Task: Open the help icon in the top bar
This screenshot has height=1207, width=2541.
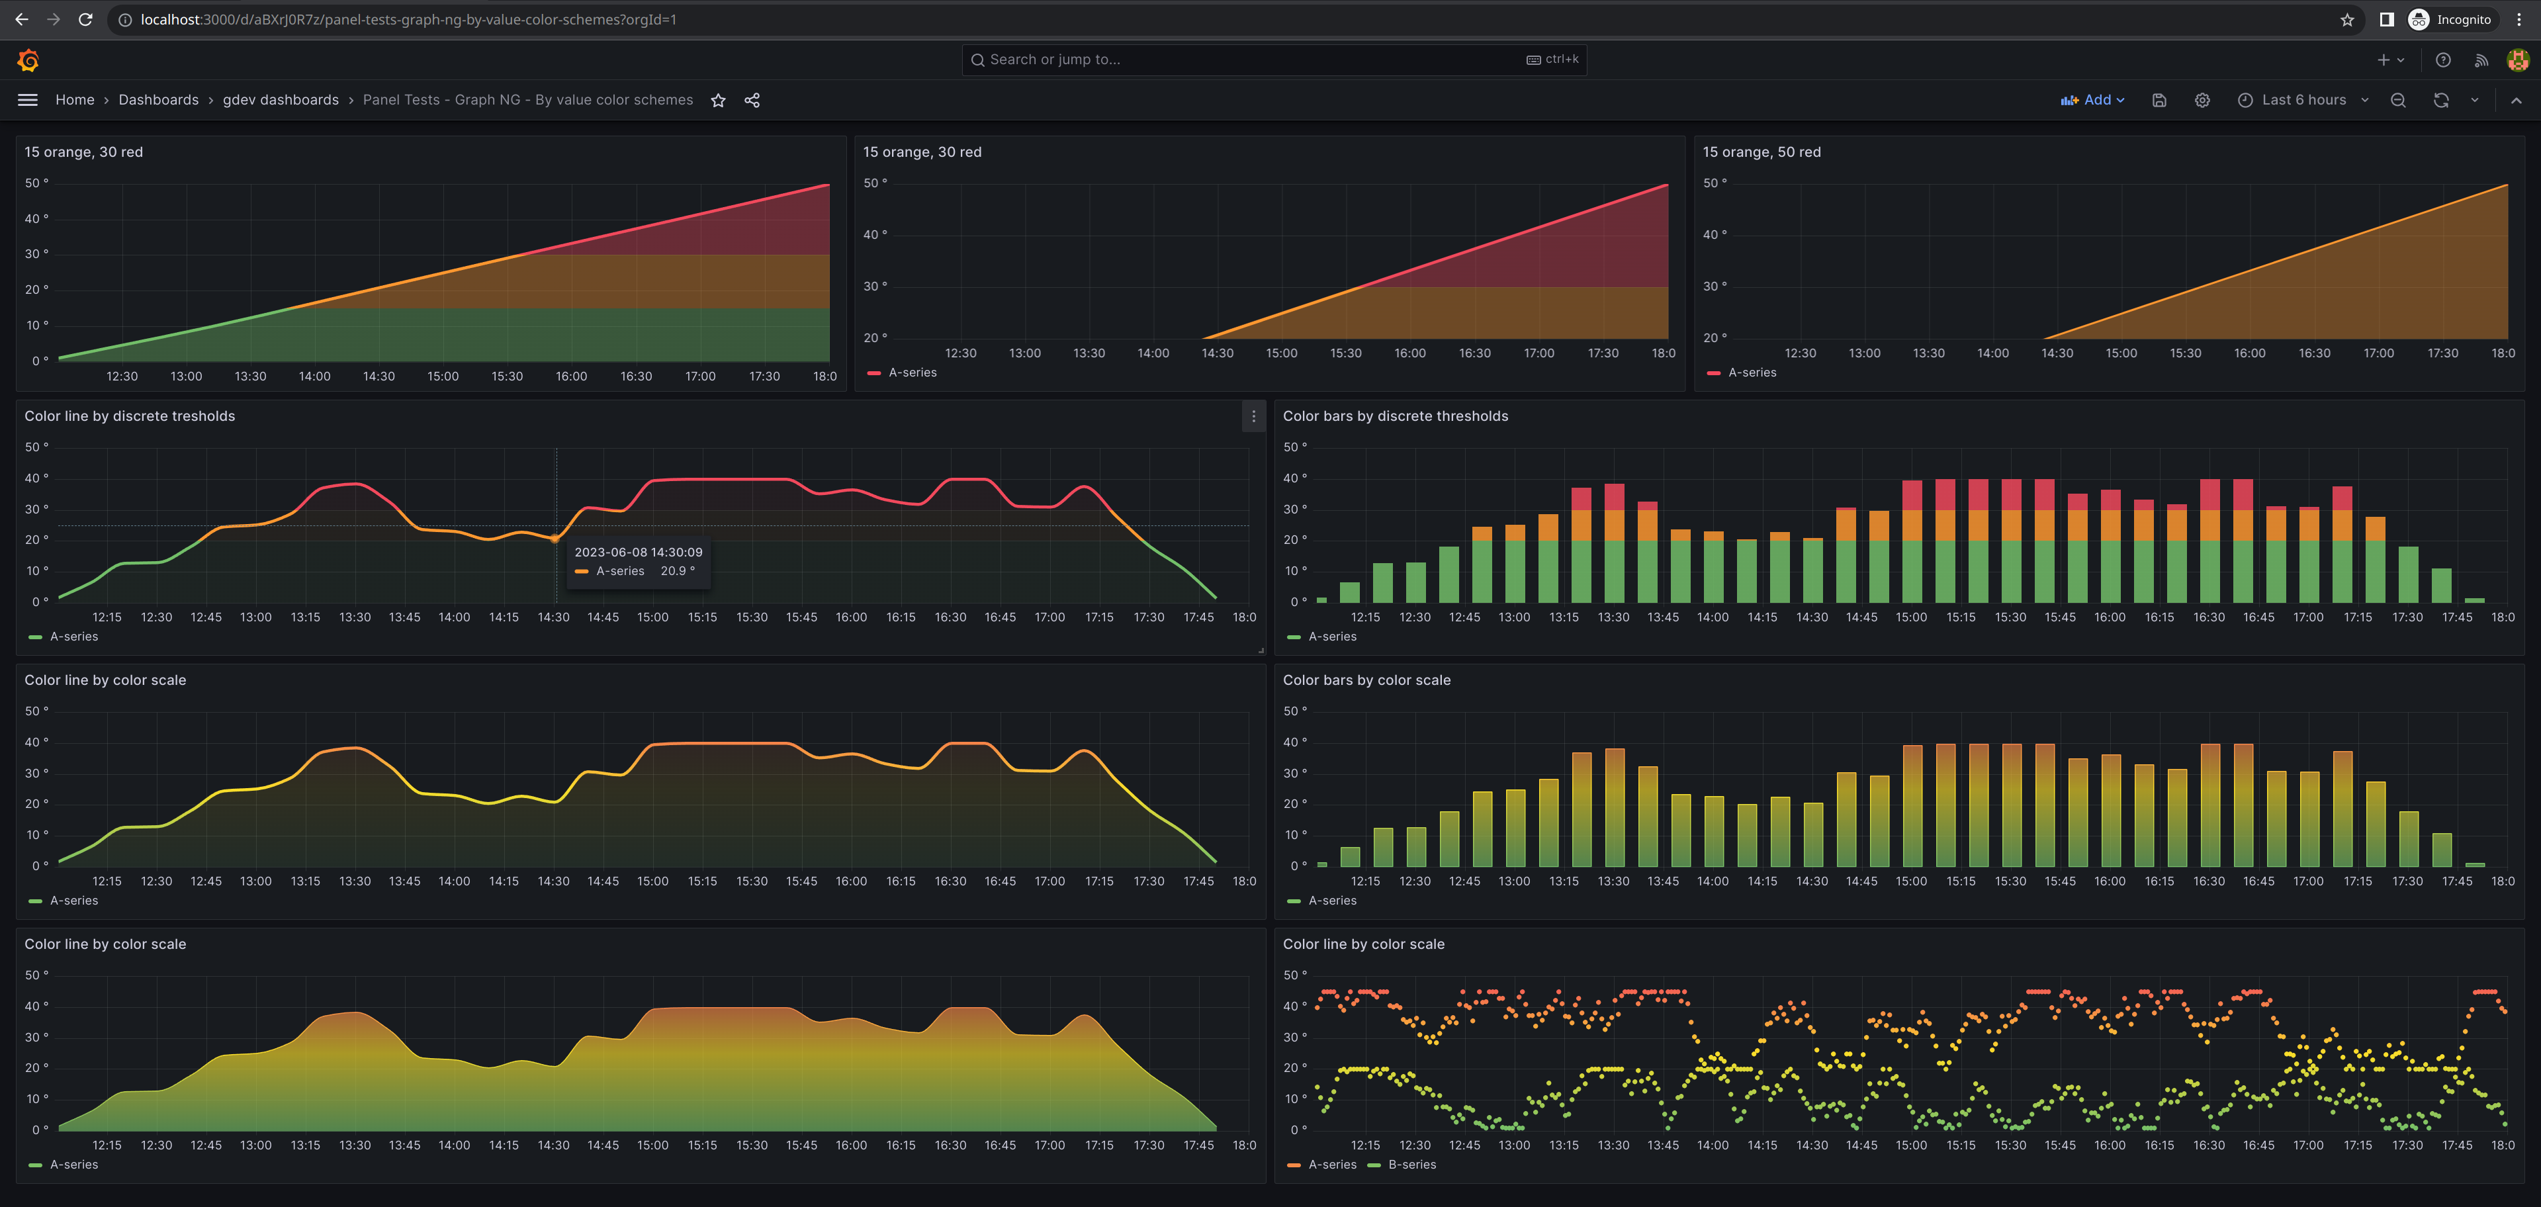Action: 2443,59
